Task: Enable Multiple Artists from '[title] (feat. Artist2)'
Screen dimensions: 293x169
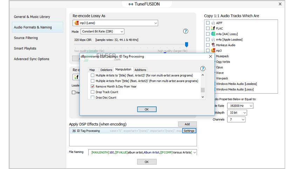Action: [93, 81]
